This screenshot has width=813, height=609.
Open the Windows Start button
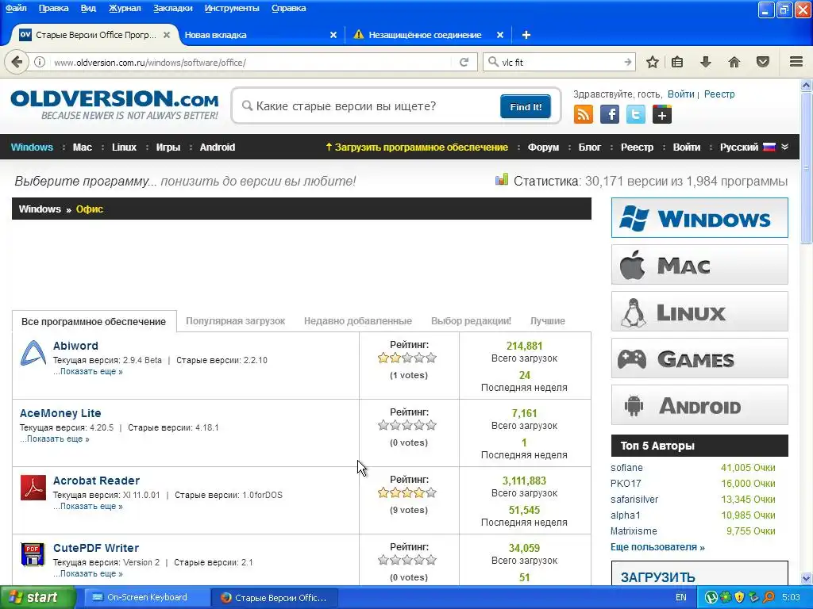(38, 597)
